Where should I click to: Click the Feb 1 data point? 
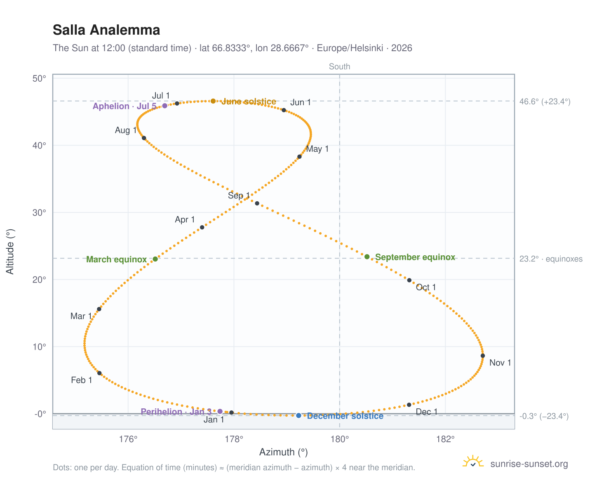point(99,373)
